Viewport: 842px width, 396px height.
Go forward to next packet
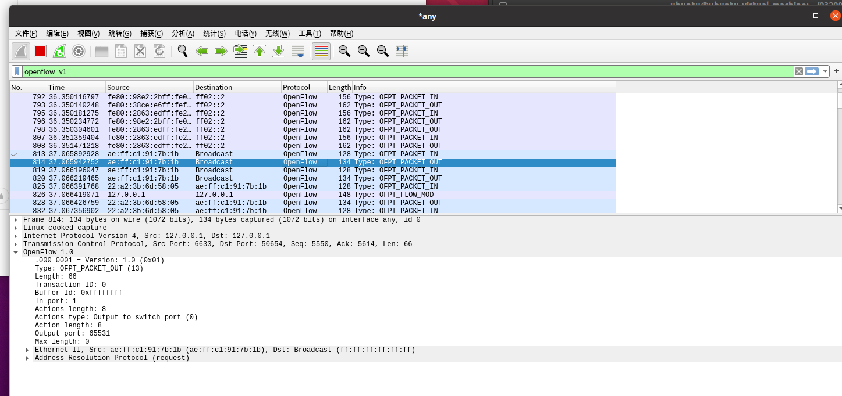tap(221, 51)
